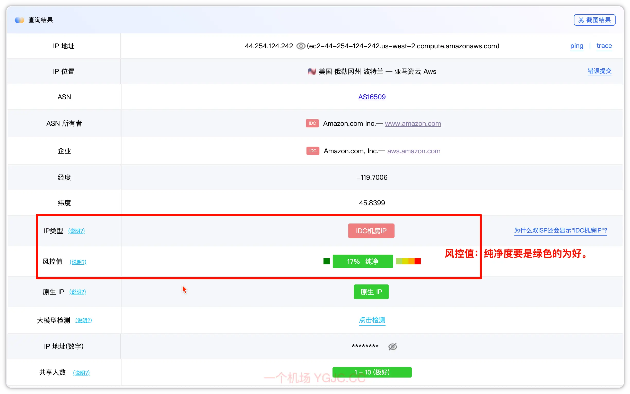Click the colorful logo beside 查询结果
Screen dimensions: 630x394
(x=20, y=20)
